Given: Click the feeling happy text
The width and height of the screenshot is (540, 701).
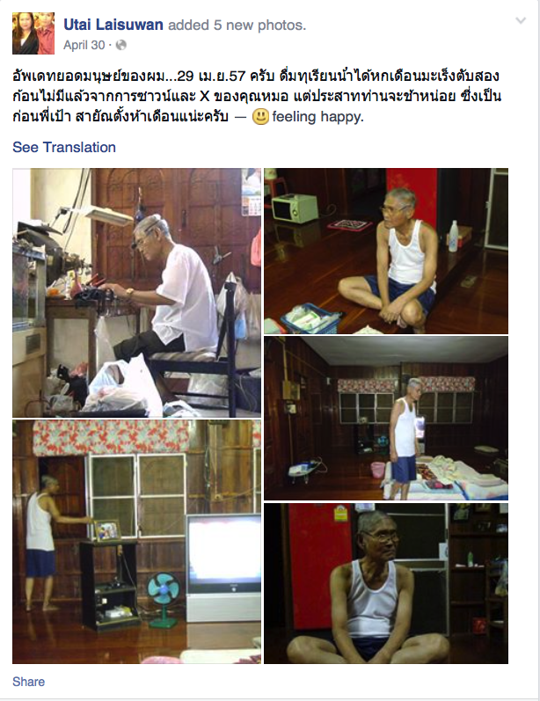Looking at the screenshot, I should coord(317,117).
